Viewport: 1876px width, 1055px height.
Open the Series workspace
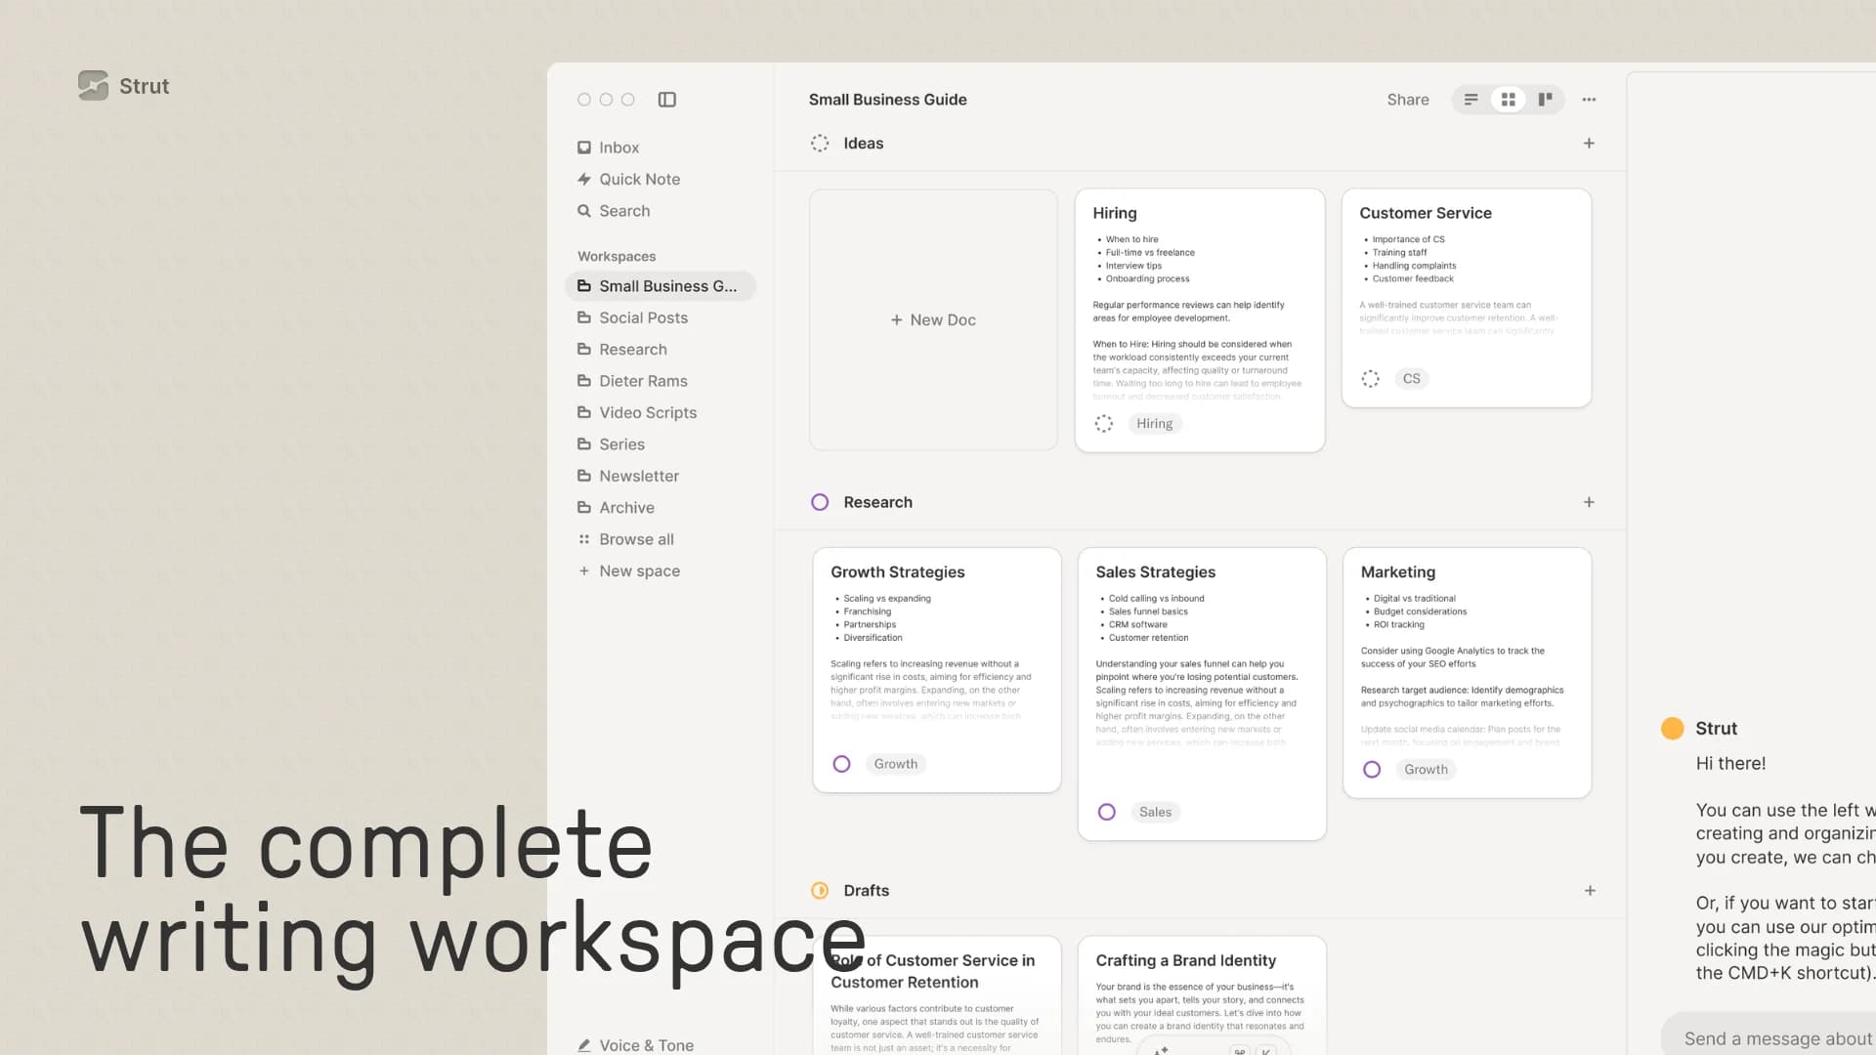pyautogui.click(x=611, y=444)
